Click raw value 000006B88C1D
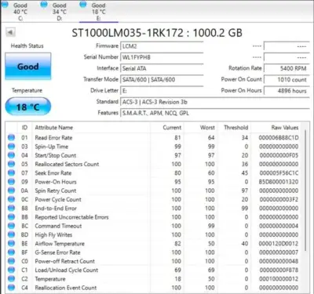Viewport: 314px width, 294px height. (279, 137)
